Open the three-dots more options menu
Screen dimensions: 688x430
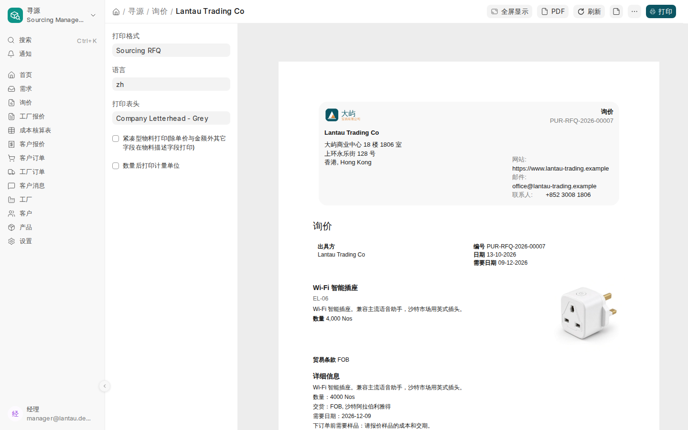(634, 11)
